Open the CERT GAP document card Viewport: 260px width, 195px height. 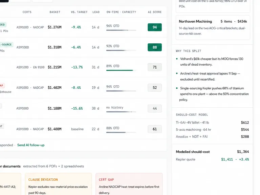coord(129,184)
